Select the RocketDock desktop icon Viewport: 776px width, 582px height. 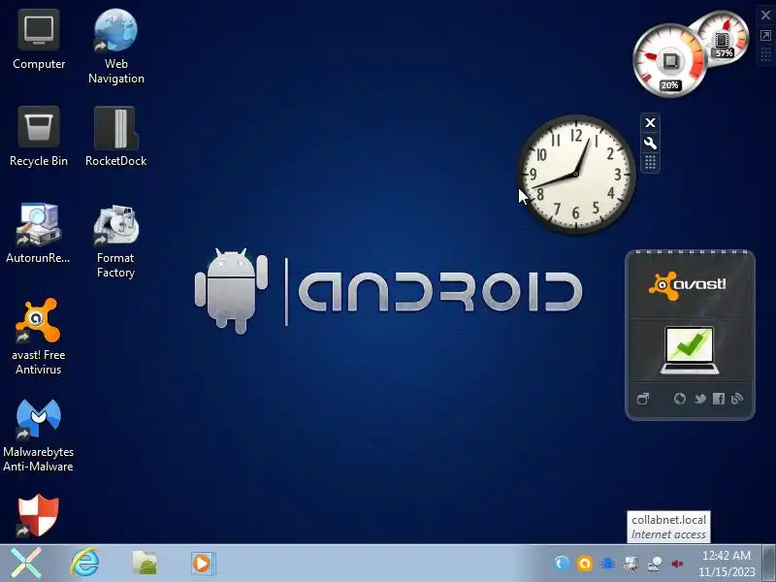(115, 137)
